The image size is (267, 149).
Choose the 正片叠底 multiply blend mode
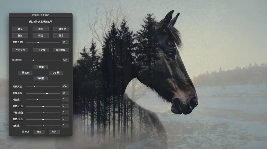61,29
